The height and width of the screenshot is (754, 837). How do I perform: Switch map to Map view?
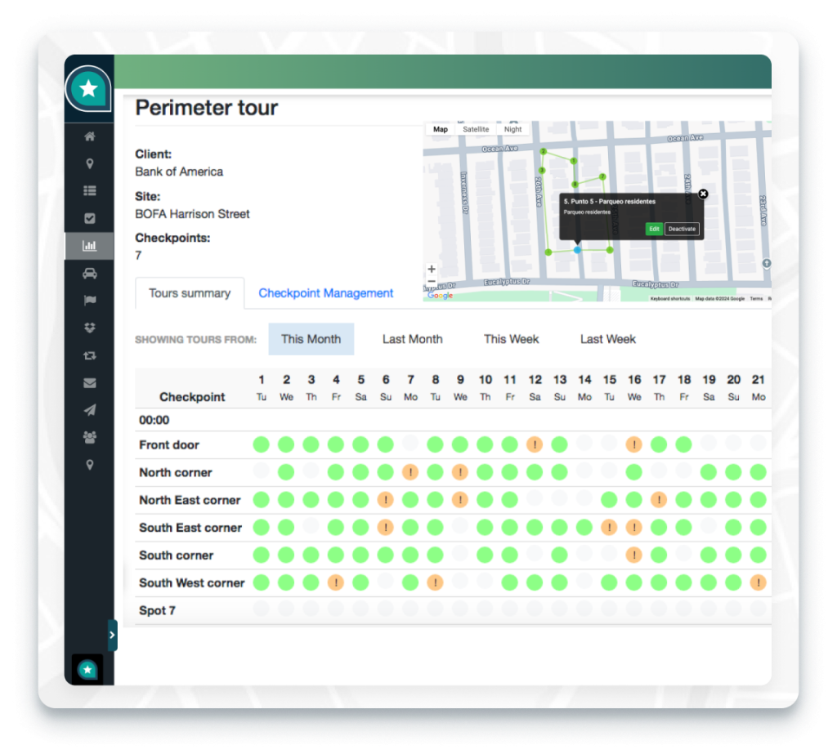tap(441, 129)
